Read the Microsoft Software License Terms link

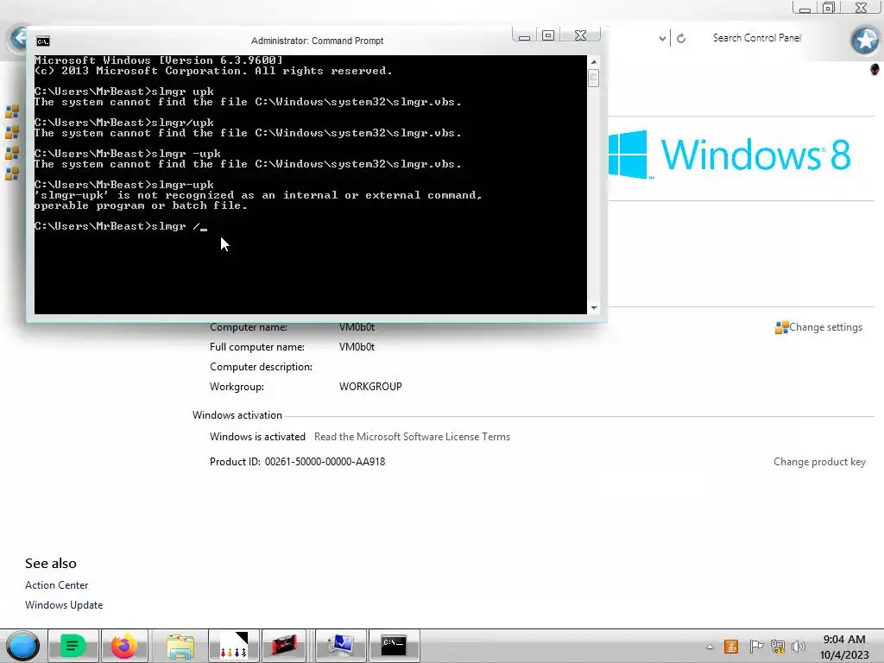pos(412,437)
